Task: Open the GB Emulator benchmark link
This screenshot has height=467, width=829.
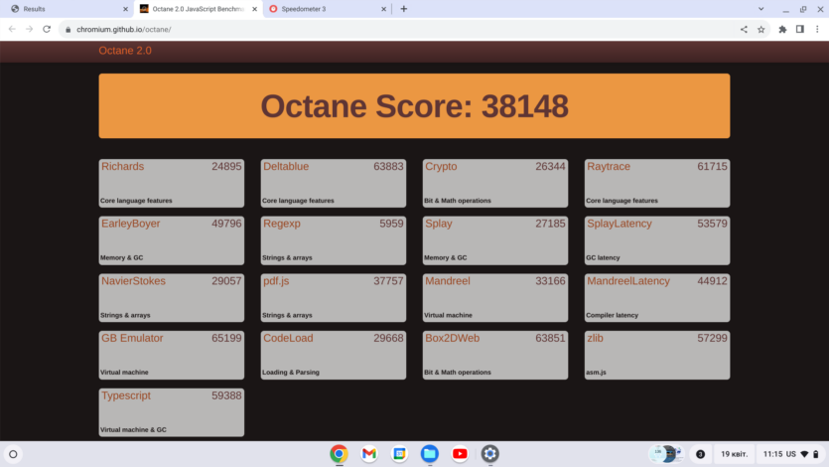Action: (x=132, y=338)
